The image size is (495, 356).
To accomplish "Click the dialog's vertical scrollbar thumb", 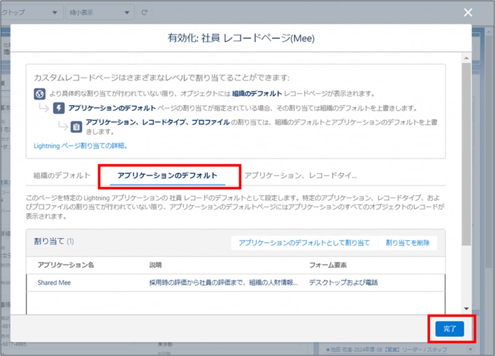I will 466,153.
